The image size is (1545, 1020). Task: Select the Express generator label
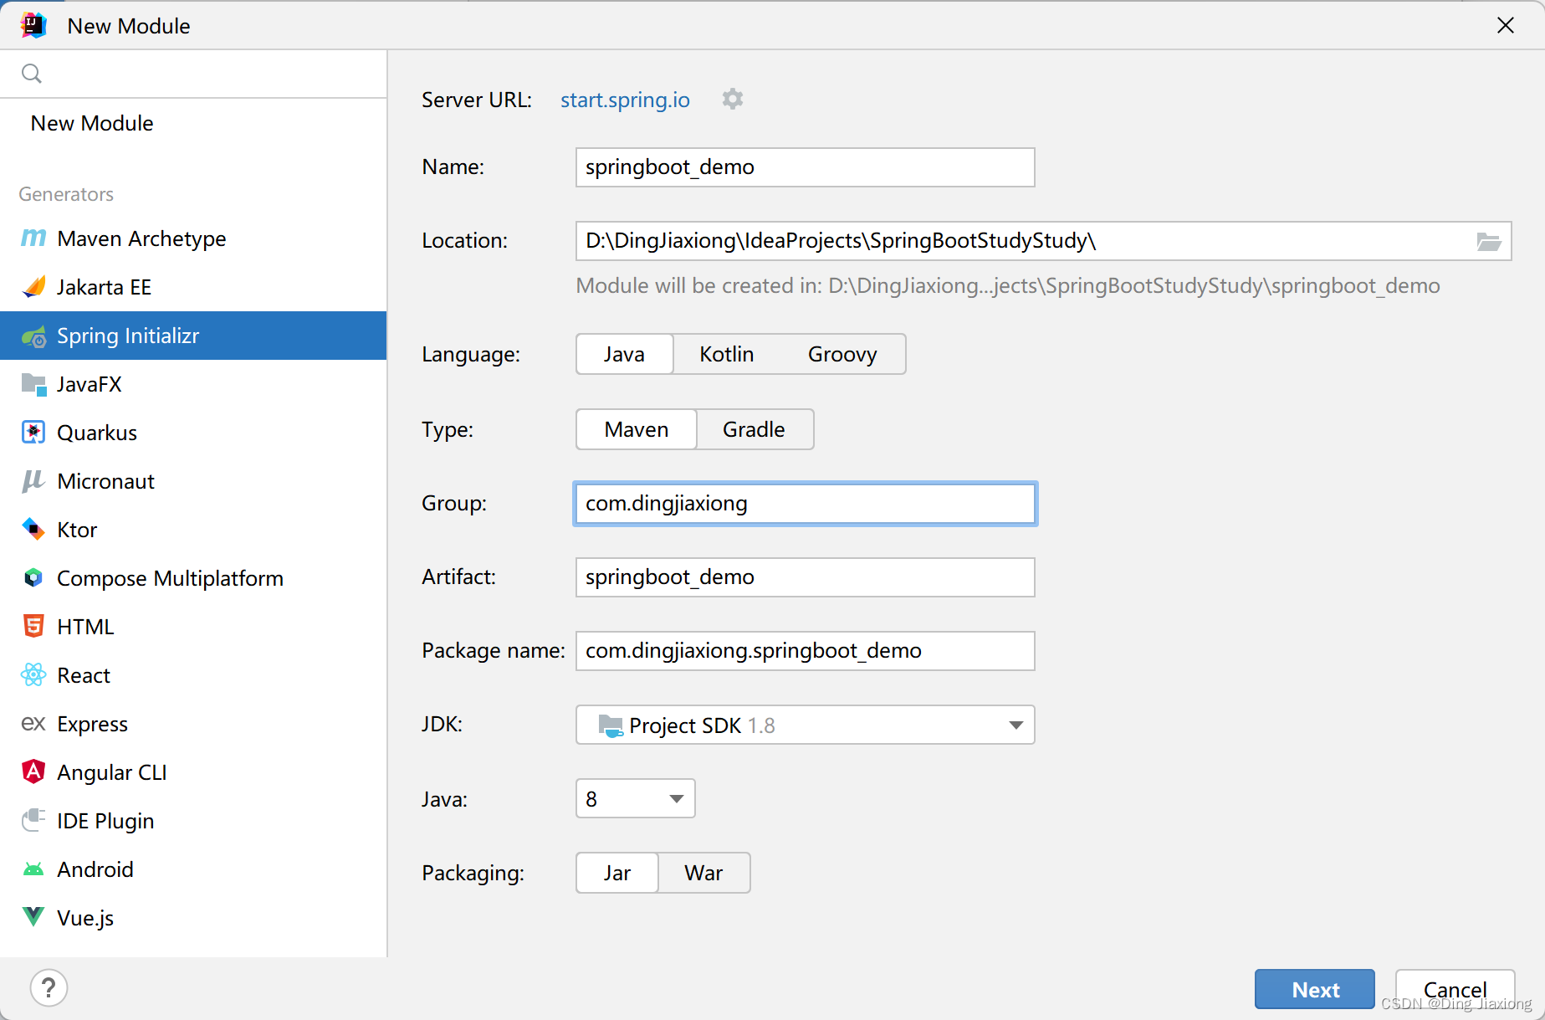pos(92,724)
